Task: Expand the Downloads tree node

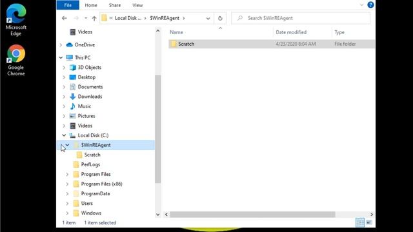Action: point(64,97)
